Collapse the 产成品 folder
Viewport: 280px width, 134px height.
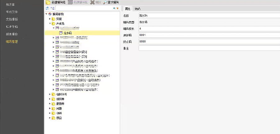(x=50, y=24)
